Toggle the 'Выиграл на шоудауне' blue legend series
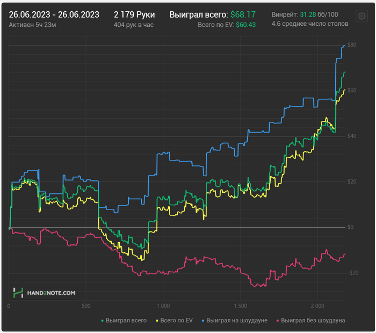This screenshot has height=333, width=376. (234, 320)
